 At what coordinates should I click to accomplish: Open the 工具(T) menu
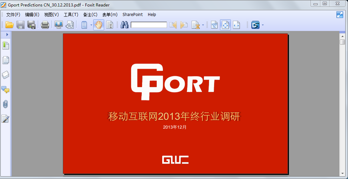coord(71,15)
